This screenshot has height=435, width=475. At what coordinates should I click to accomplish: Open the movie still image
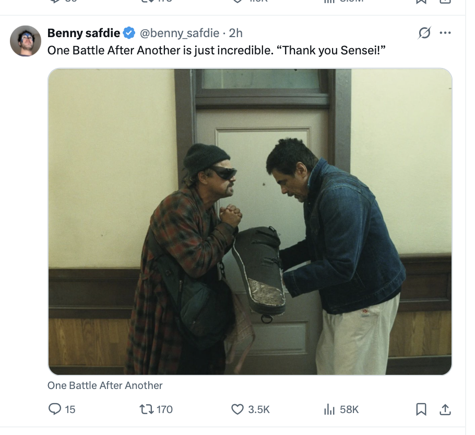coord(250,222)
